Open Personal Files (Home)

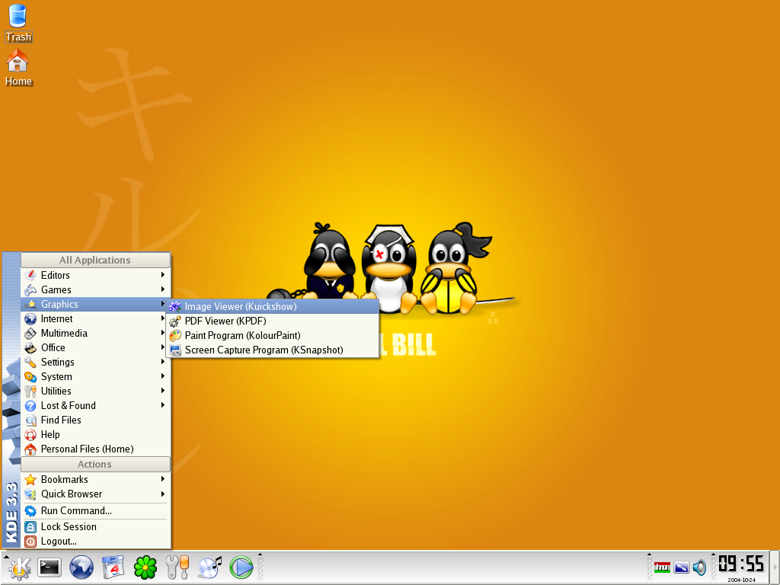pos(95,449)
